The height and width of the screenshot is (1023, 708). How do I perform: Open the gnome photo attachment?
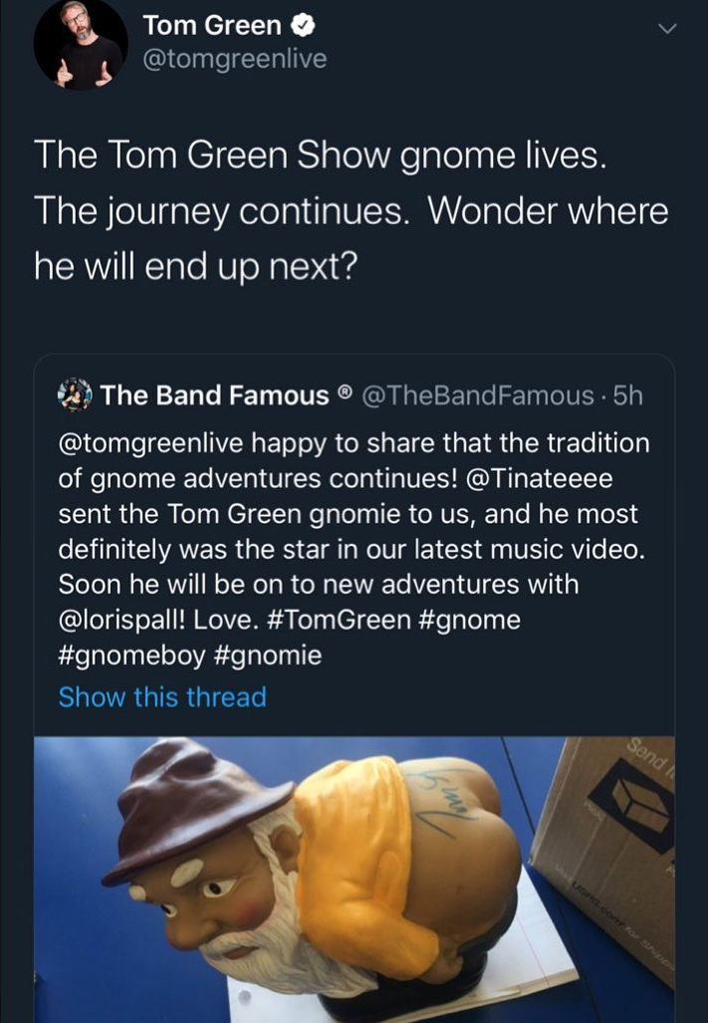pyautogui.click(x=354, y=880)
